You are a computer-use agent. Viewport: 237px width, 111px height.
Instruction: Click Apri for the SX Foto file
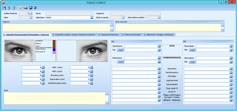coord(120,50)
